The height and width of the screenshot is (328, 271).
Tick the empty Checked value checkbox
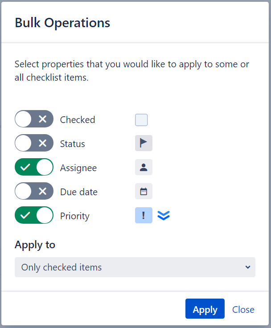pos(141,120)
